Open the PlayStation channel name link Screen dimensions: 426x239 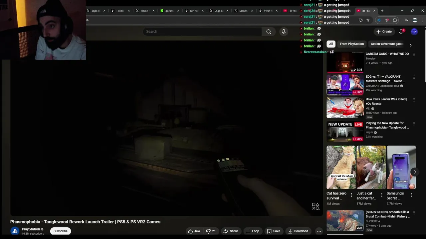point(31,229)
